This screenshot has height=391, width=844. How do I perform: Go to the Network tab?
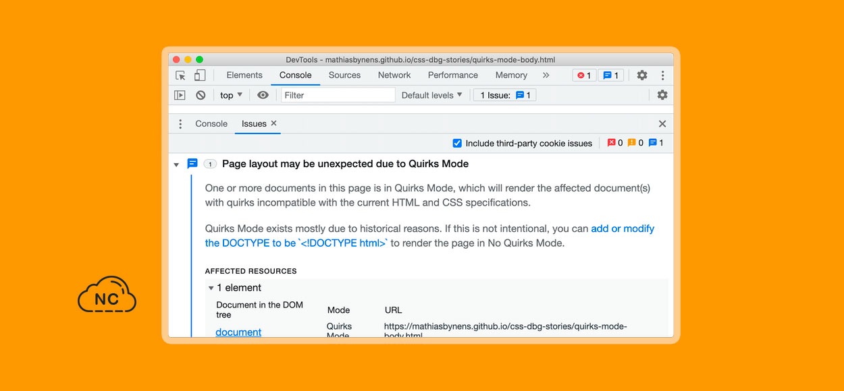coord(394,76)
